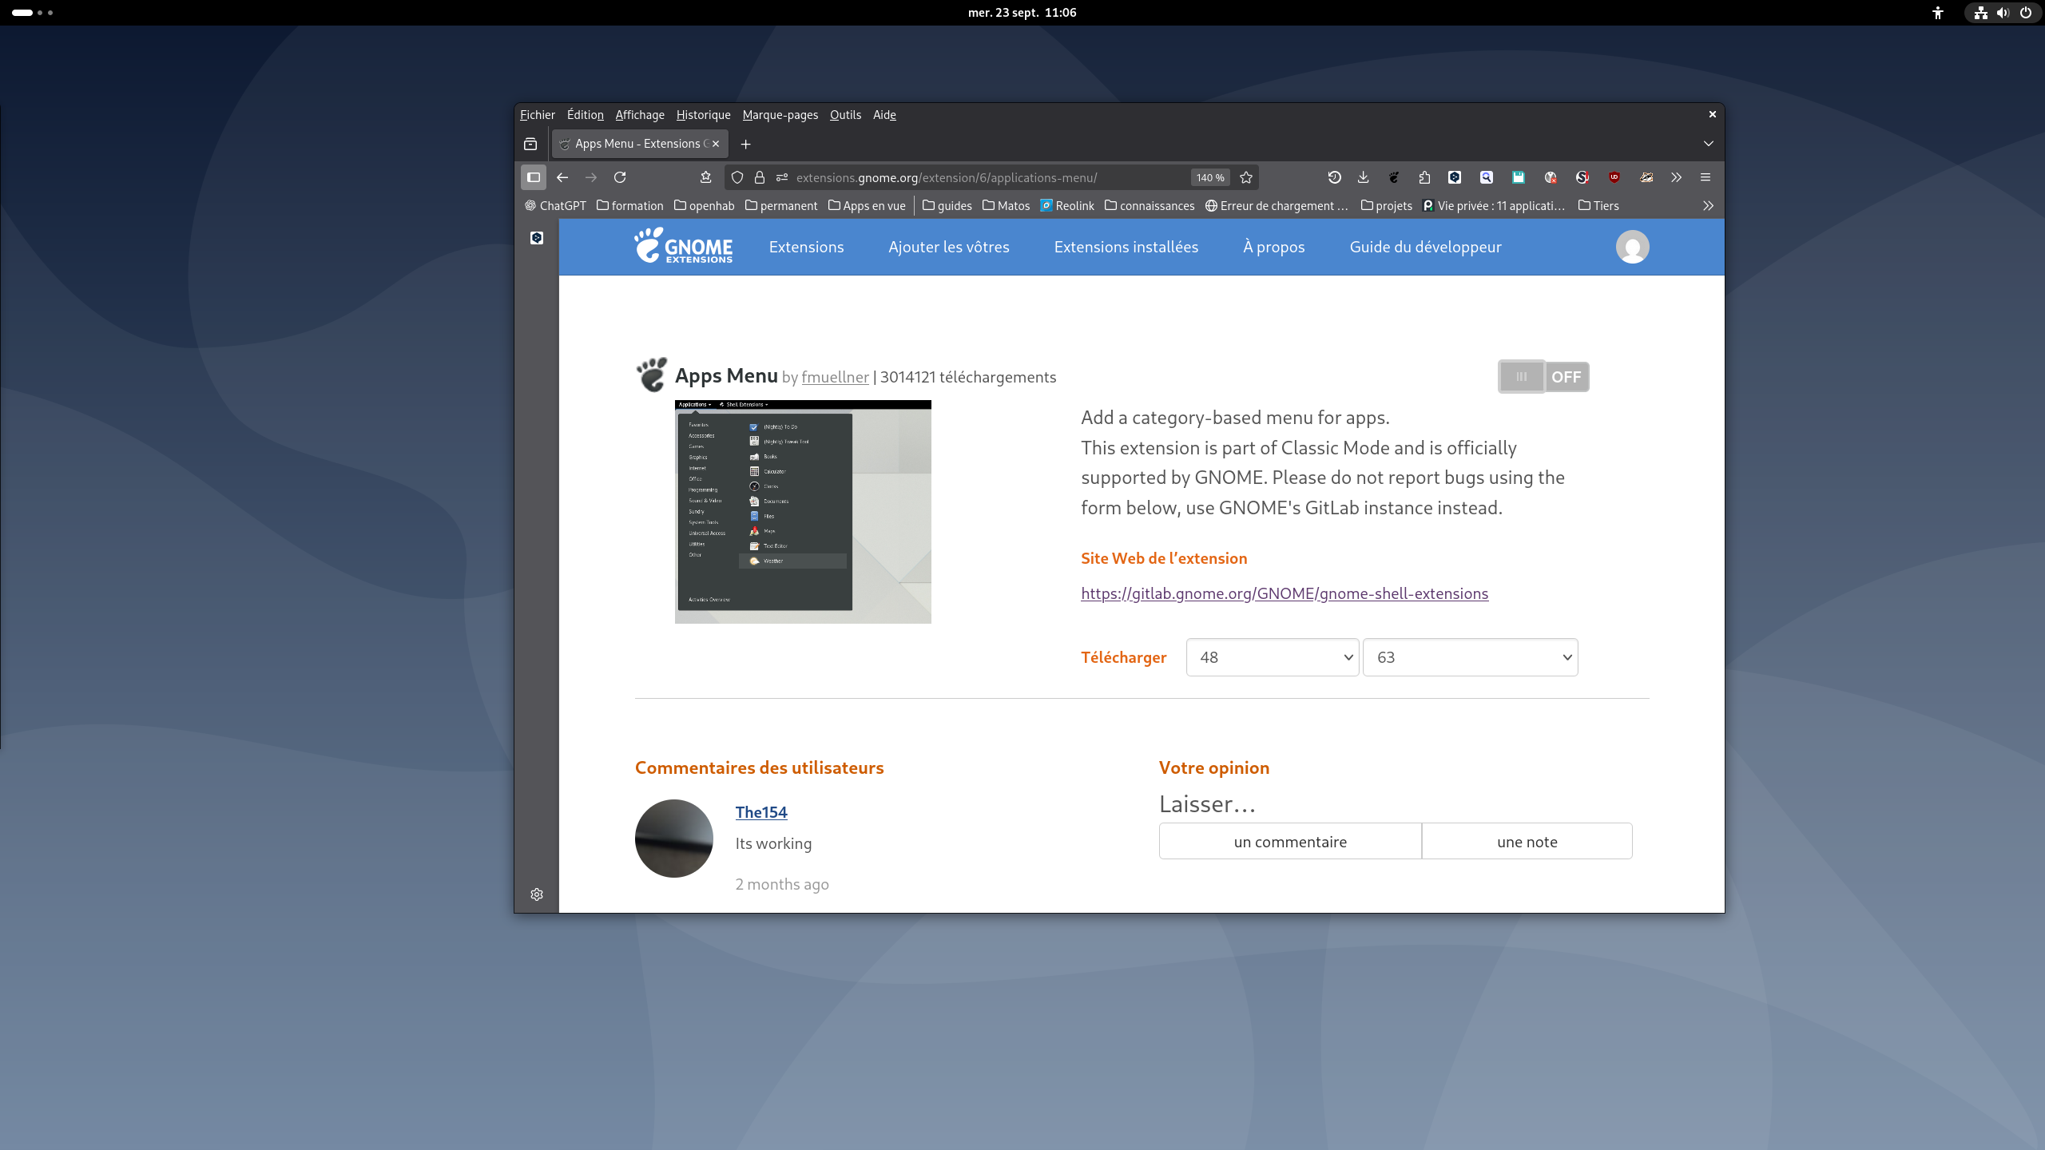The height and width of the screenshot is (1150, 2045).
Task: Open the blue search extension toolbar icon
Action: pyautogui.click(x=1487, y=177)
